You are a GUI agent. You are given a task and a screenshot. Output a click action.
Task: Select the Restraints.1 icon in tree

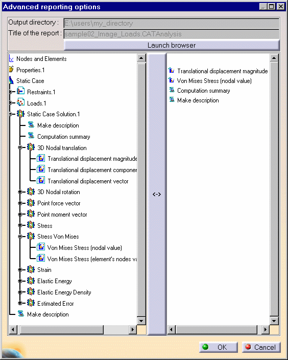[20, 91]
